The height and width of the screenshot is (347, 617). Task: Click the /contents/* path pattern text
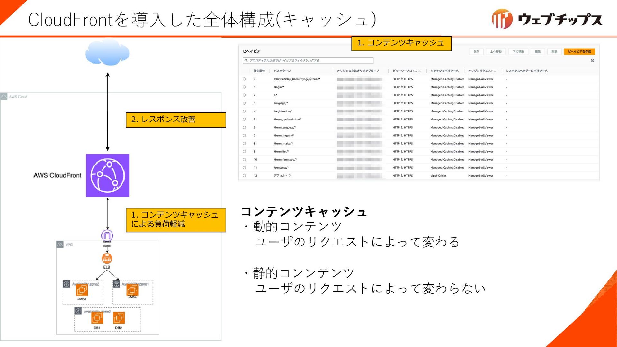(x=281, y=168)
